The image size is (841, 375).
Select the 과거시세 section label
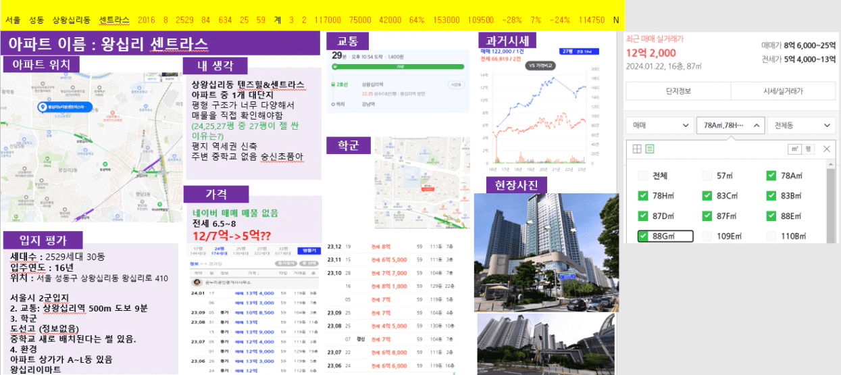pos(507,41)
